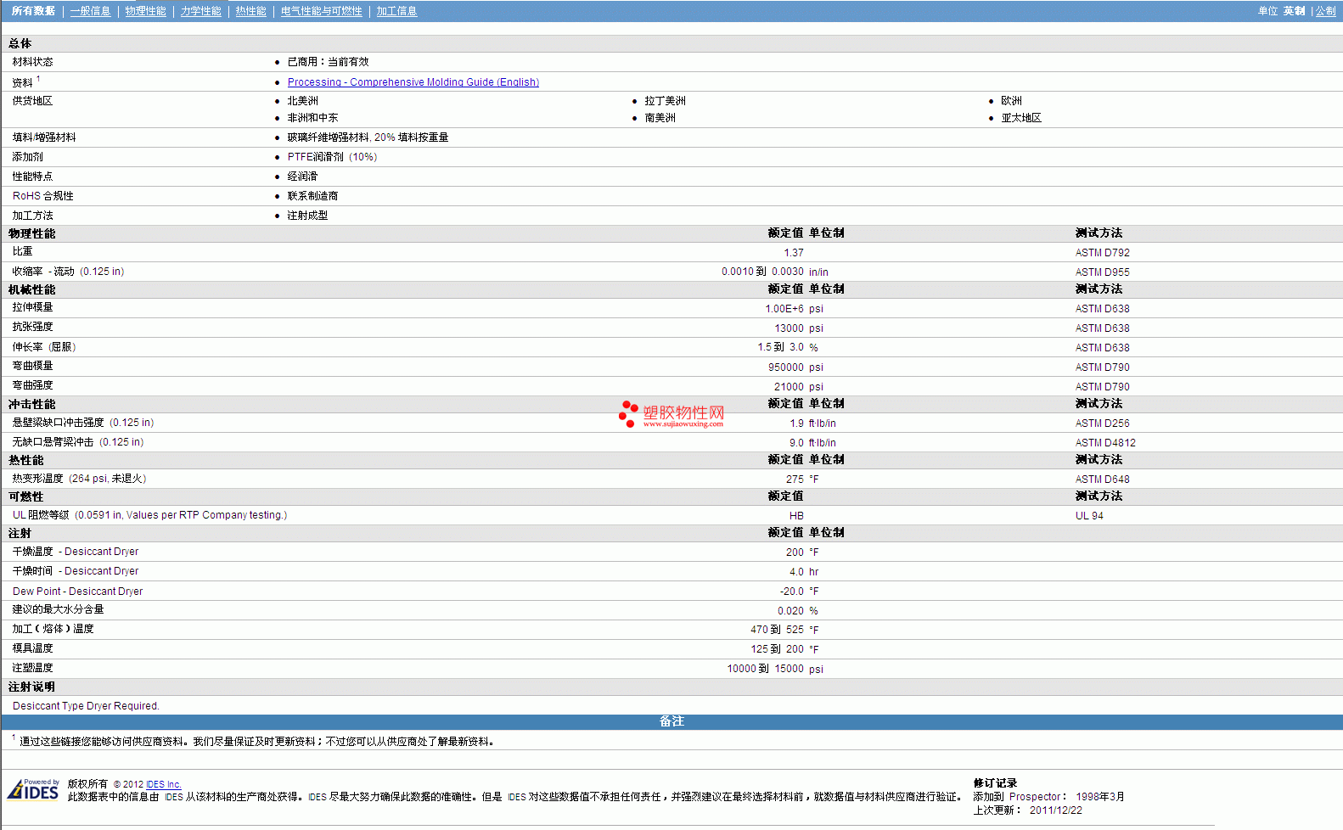Select 英制 (English) units
The image size is (1343, 830).
coord(1294,11)
